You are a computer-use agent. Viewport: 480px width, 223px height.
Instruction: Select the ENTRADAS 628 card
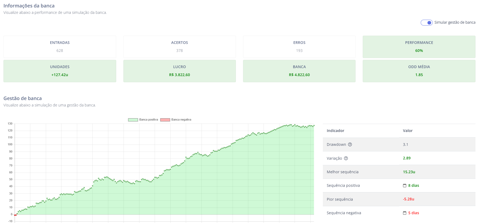click(x=60, y=47)
